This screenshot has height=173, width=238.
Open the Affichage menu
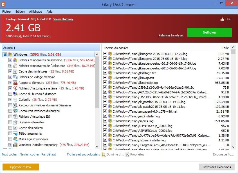35,12
